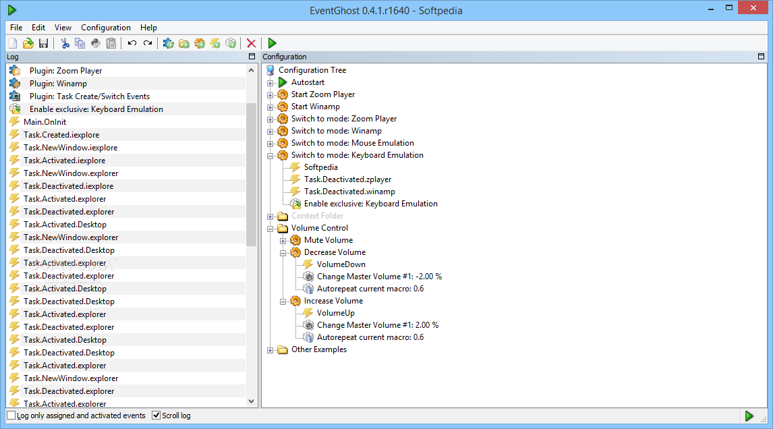Screen dimensions: 773x429
Task: Paste from clipboard using toolbar icon
Action: 111,43
